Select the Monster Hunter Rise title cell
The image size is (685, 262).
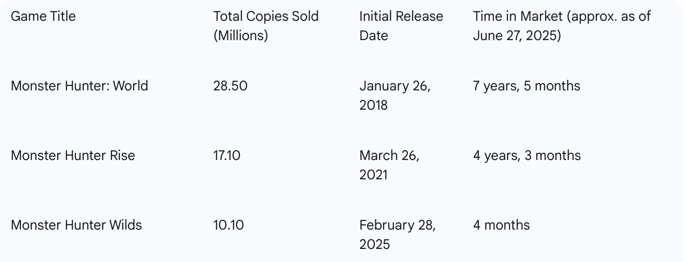73,156
